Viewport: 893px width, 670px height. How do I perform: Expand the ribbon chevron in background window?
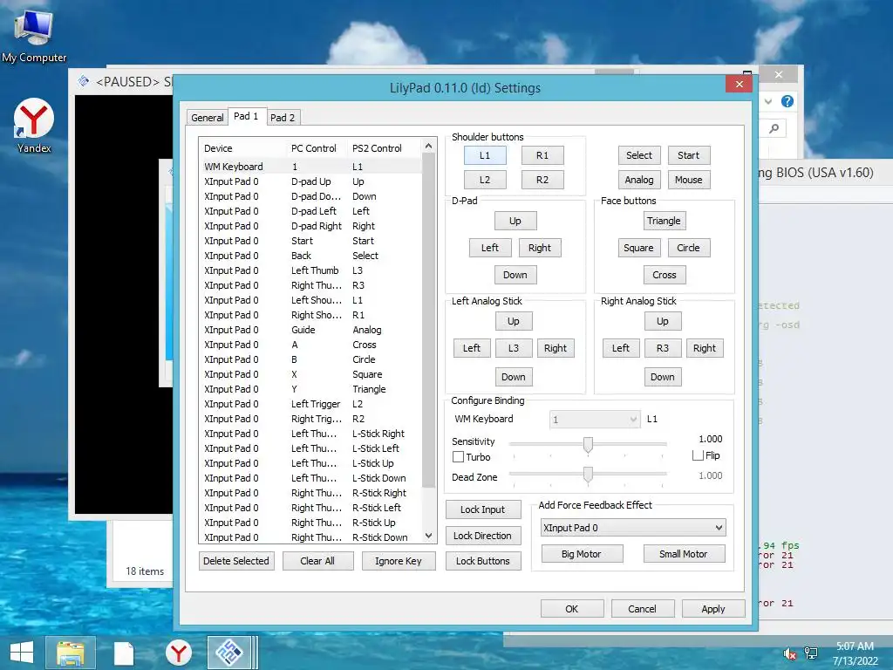[768, 101]
